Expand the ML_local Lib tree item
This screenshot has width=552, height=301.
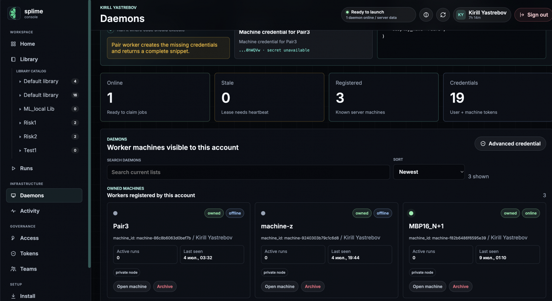[20, 109]
